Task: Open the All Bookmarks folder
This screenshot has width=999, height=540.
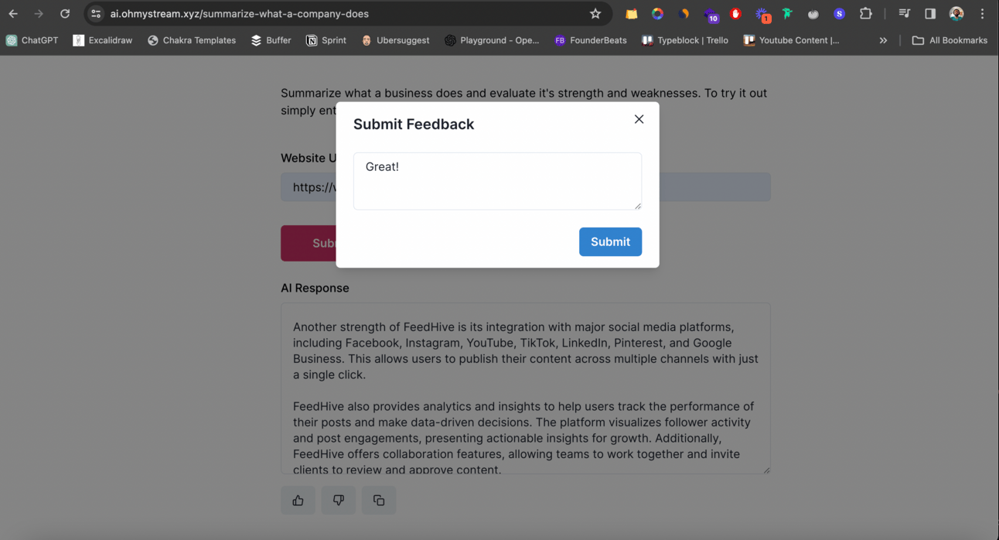Action: [950, 40]
